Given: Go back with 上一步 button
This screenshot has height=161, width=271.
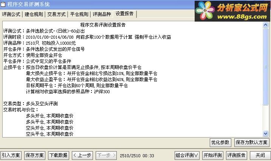Looking at the screenshot, I should [82, 155].
